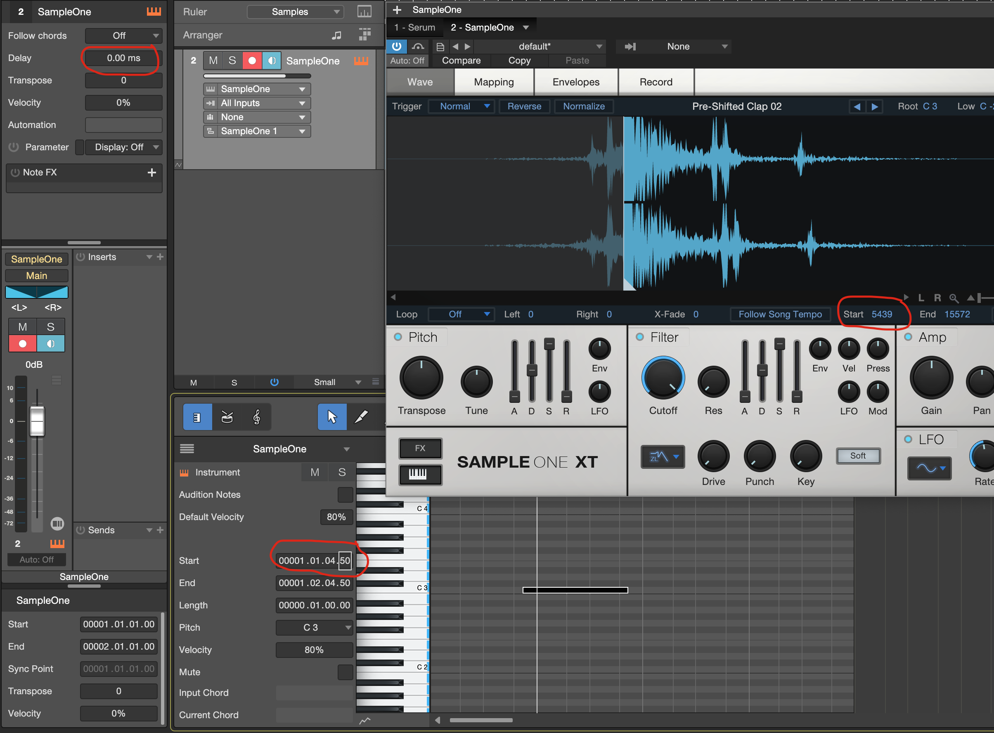Open the LFO waveform shape dropdown

(929, 468)
